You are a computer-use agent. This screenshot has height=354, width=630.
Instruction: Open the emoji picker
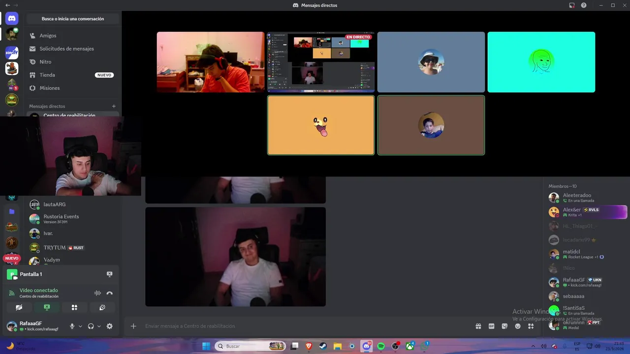pos(518,326)
